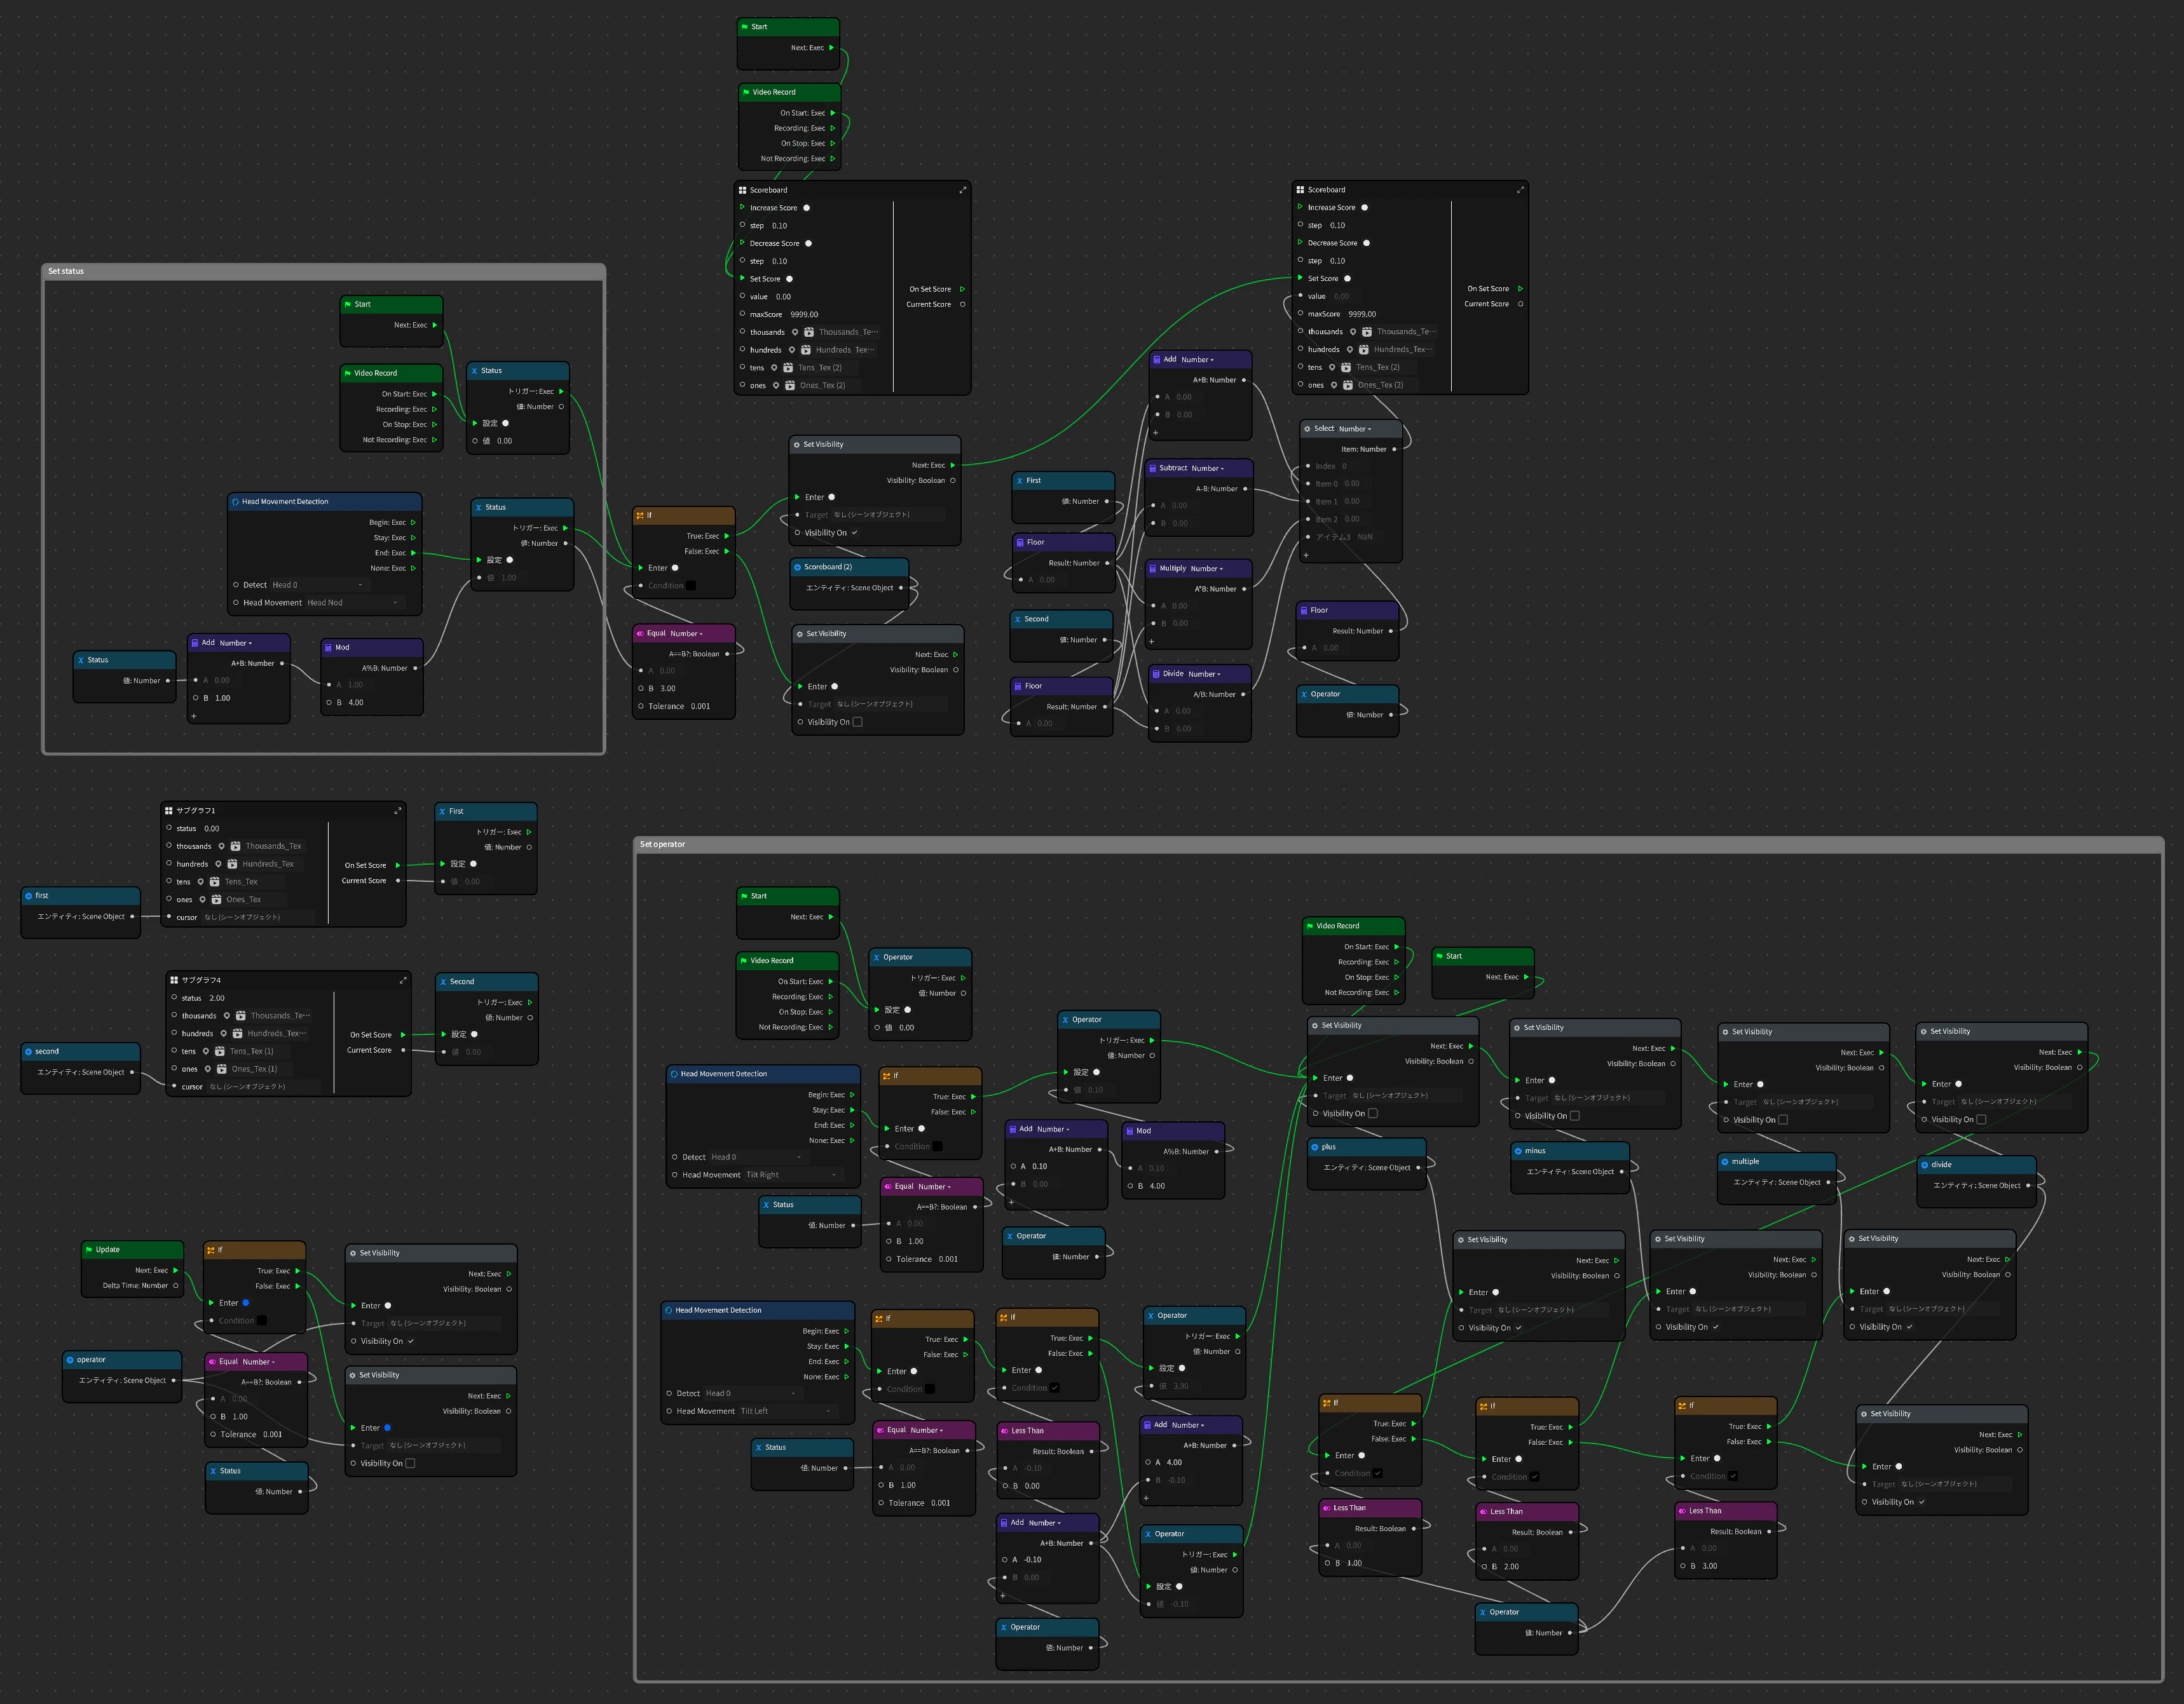
Task: Click the B value 3.00 in the Equal node
Action: 668,689
